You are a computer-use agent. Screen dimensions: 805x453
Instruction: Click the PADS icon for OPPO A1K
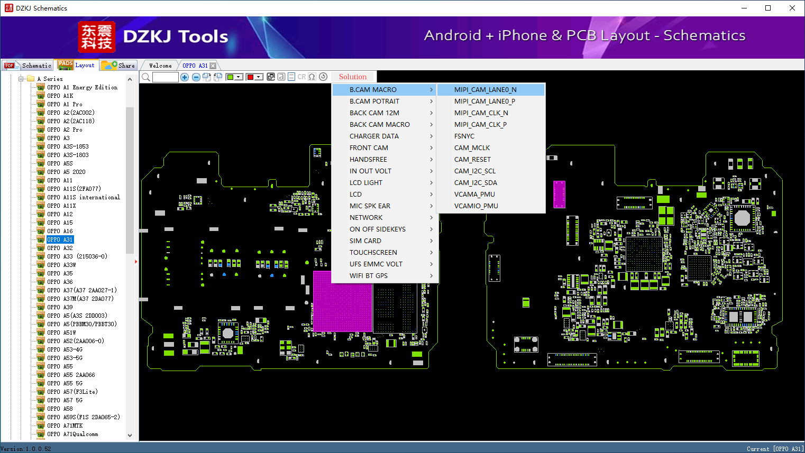tap(41, 96)
